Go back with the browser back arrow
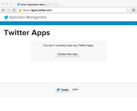The width and height of the screenshot is (137, 111). coord(3,10)
